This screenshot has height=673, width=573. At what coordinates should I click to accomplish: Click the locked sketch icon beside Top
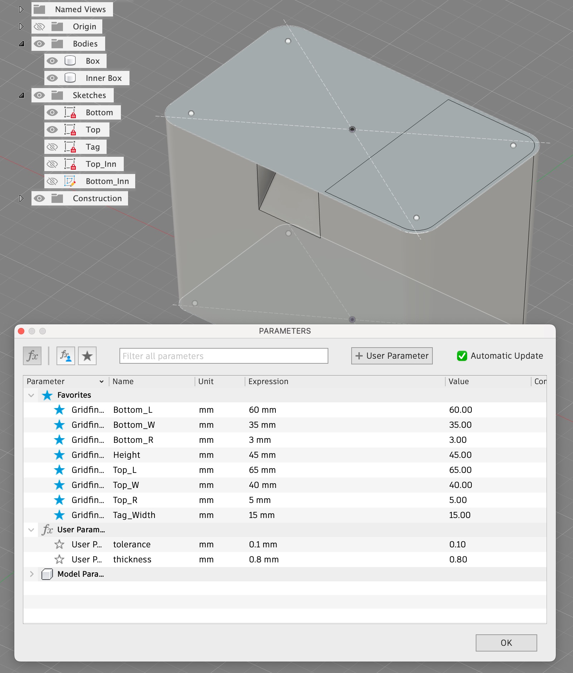click(x=70, y=130)
